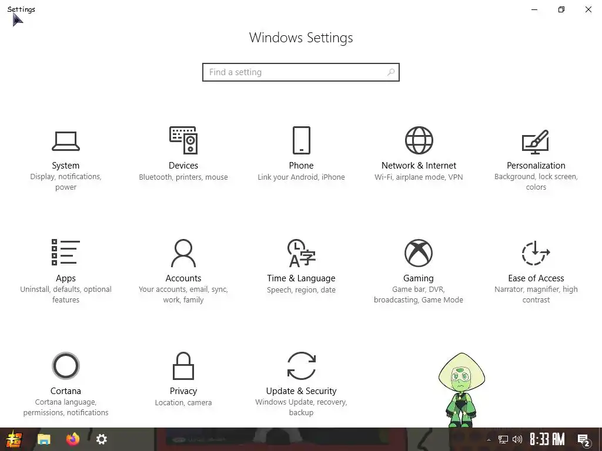
Task: Open File Explorer from the taskbar
Action: [x=44, y=439]
